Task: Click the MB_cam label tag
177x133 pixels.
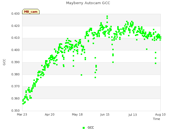Action: pos(31,12)
